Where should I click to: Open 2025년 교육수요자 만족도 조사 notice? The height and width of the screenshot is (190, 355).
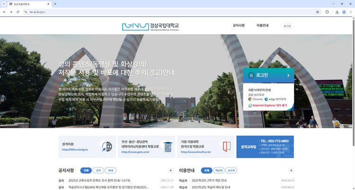[99, 180]
